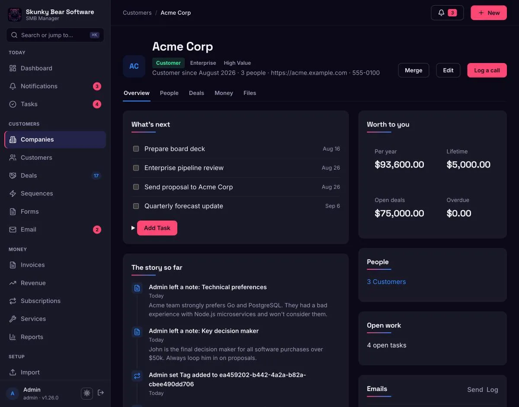Open the 3 Customers link
519x407 pixels.
coord(386,282)
